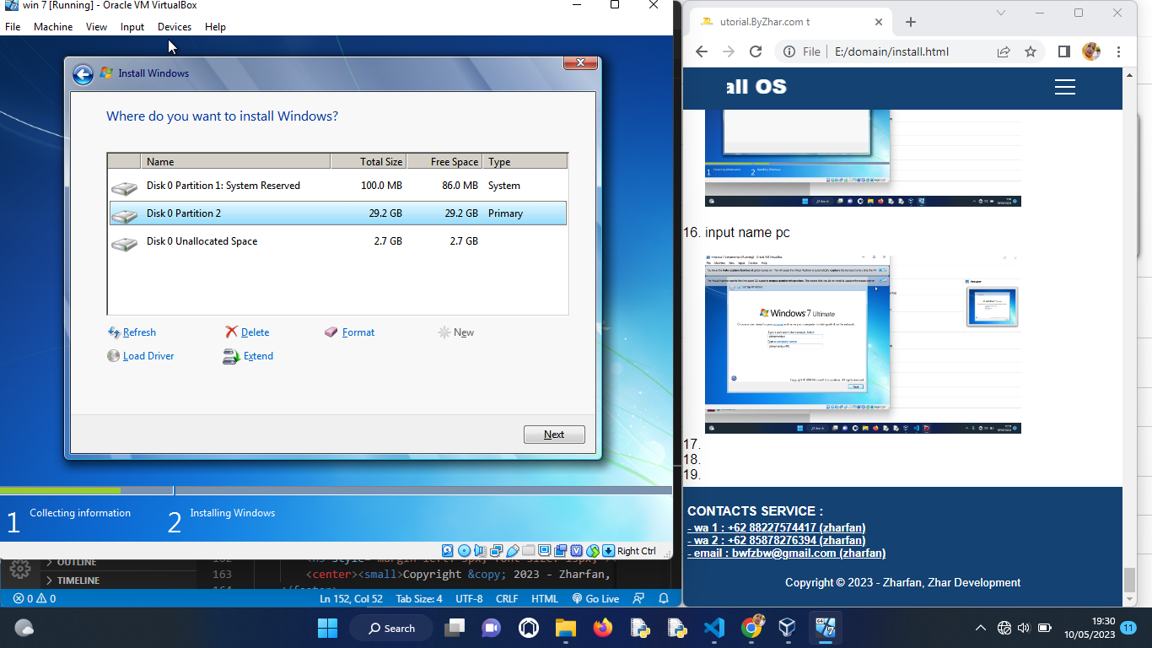Click the email bwfzbw@gmail.com link

(x=786, y=553)
